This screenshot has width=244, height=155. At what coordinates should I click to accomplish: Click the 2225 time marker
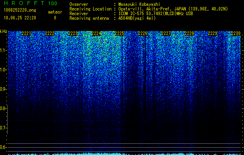coord(119,33)
